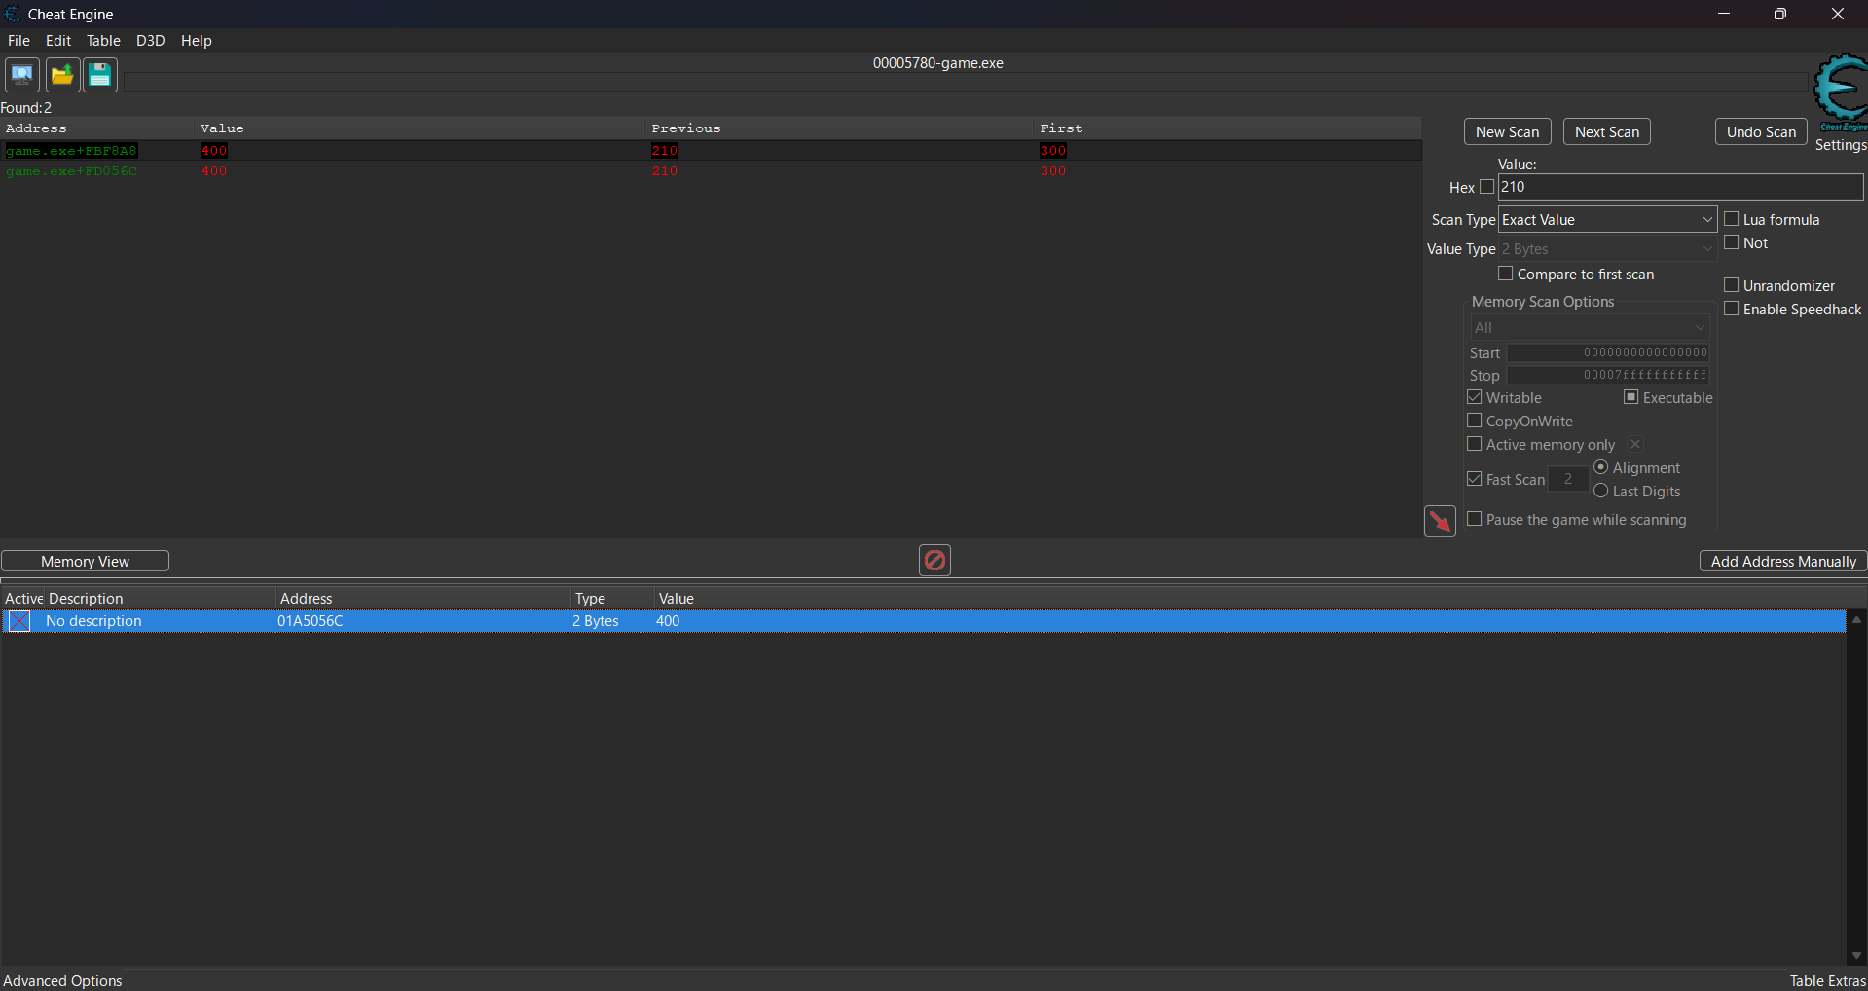Open the Table menu

[x=103, y=41]
